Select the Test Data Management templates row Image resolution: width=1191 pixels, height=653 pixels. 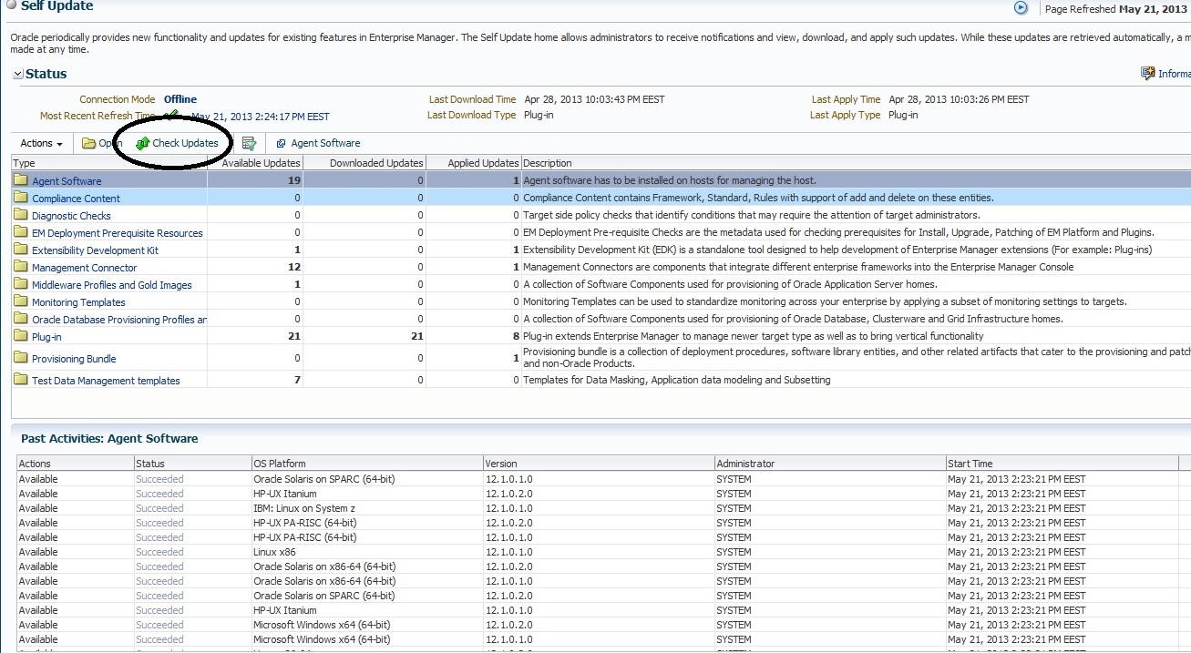(106, 381)
